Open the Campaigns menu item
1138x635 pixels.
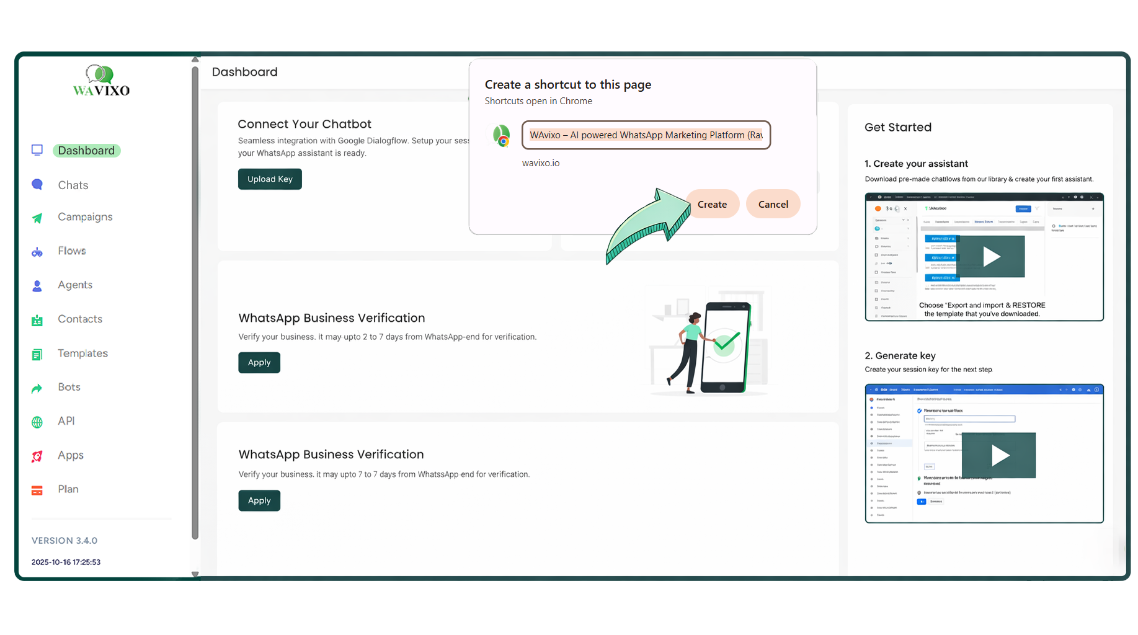[x=85, y=217]
